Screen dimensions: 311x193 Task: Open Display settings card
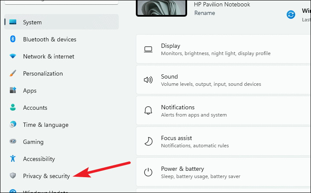(223, 49)
